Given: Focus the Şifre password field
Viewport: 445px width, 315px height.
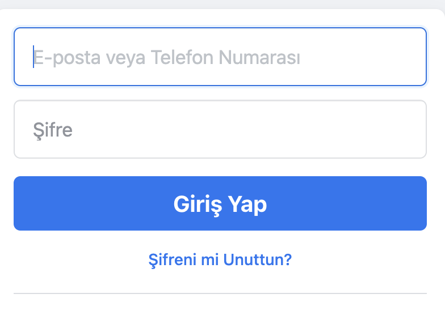Looking at the screenshot, I should click(x=220, y=130).
